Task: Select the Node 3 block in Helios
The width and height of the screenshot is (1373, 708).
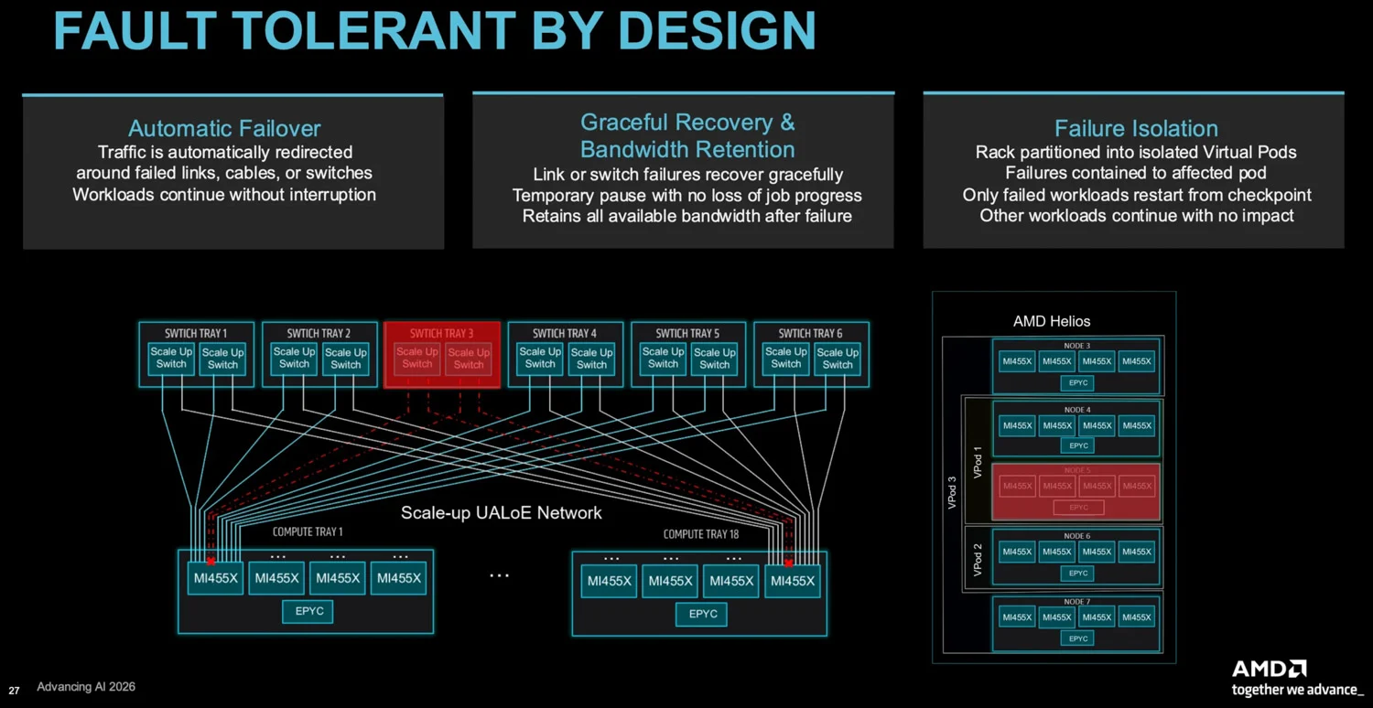Action: click(1076, 367)
